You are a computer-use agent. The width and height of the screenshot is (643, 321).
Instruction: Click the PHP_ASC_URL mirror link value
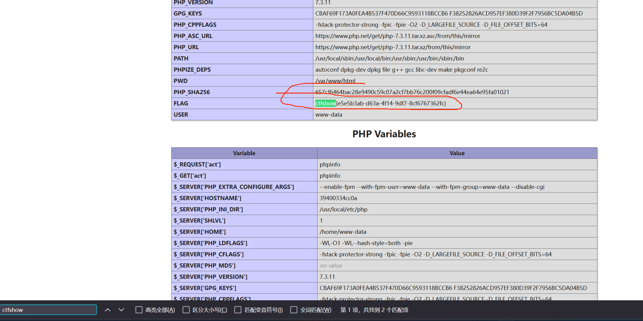[398, 36]
